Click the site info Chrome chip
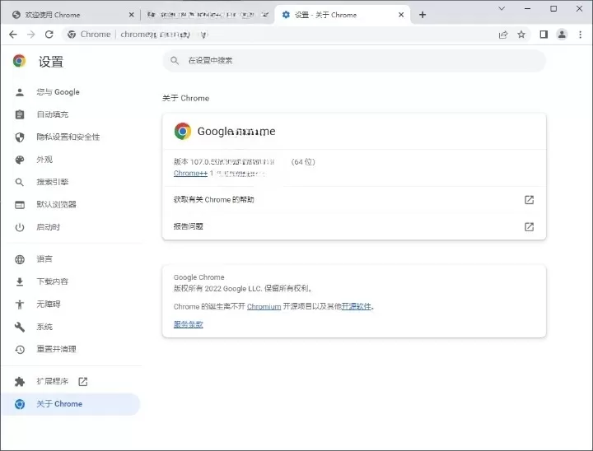Image resolution: width=593 pixels, height=451 pixels. point(89,35)
